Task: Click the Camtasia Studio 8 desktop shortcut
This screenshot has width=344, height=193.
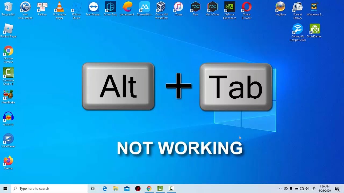Action: coord(8,73)
